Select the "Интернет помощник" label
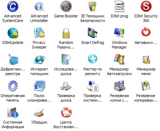This screenshot has width=160, height=131. tap(39, 72)
